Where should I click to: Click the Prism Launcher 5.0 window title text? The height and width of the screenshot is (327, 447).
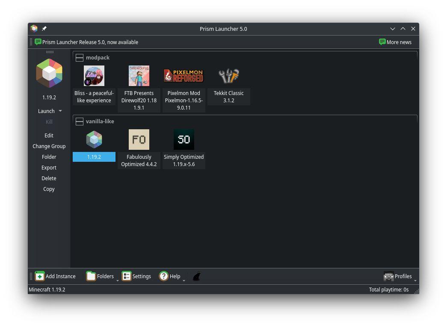[x=223, y=29]
